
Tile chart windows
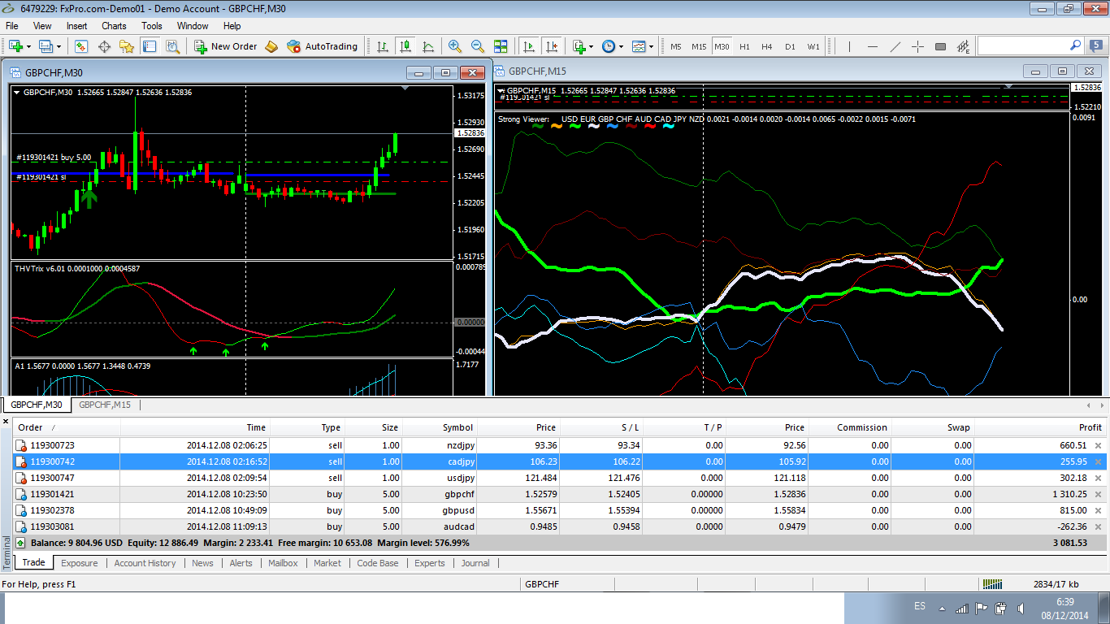(x=501, y=46)
